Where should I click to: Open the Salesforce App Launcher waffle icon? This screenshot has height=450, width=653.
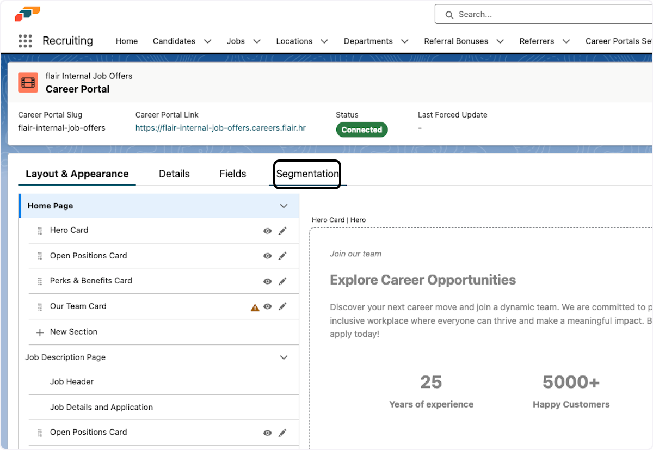pos(25,41)
